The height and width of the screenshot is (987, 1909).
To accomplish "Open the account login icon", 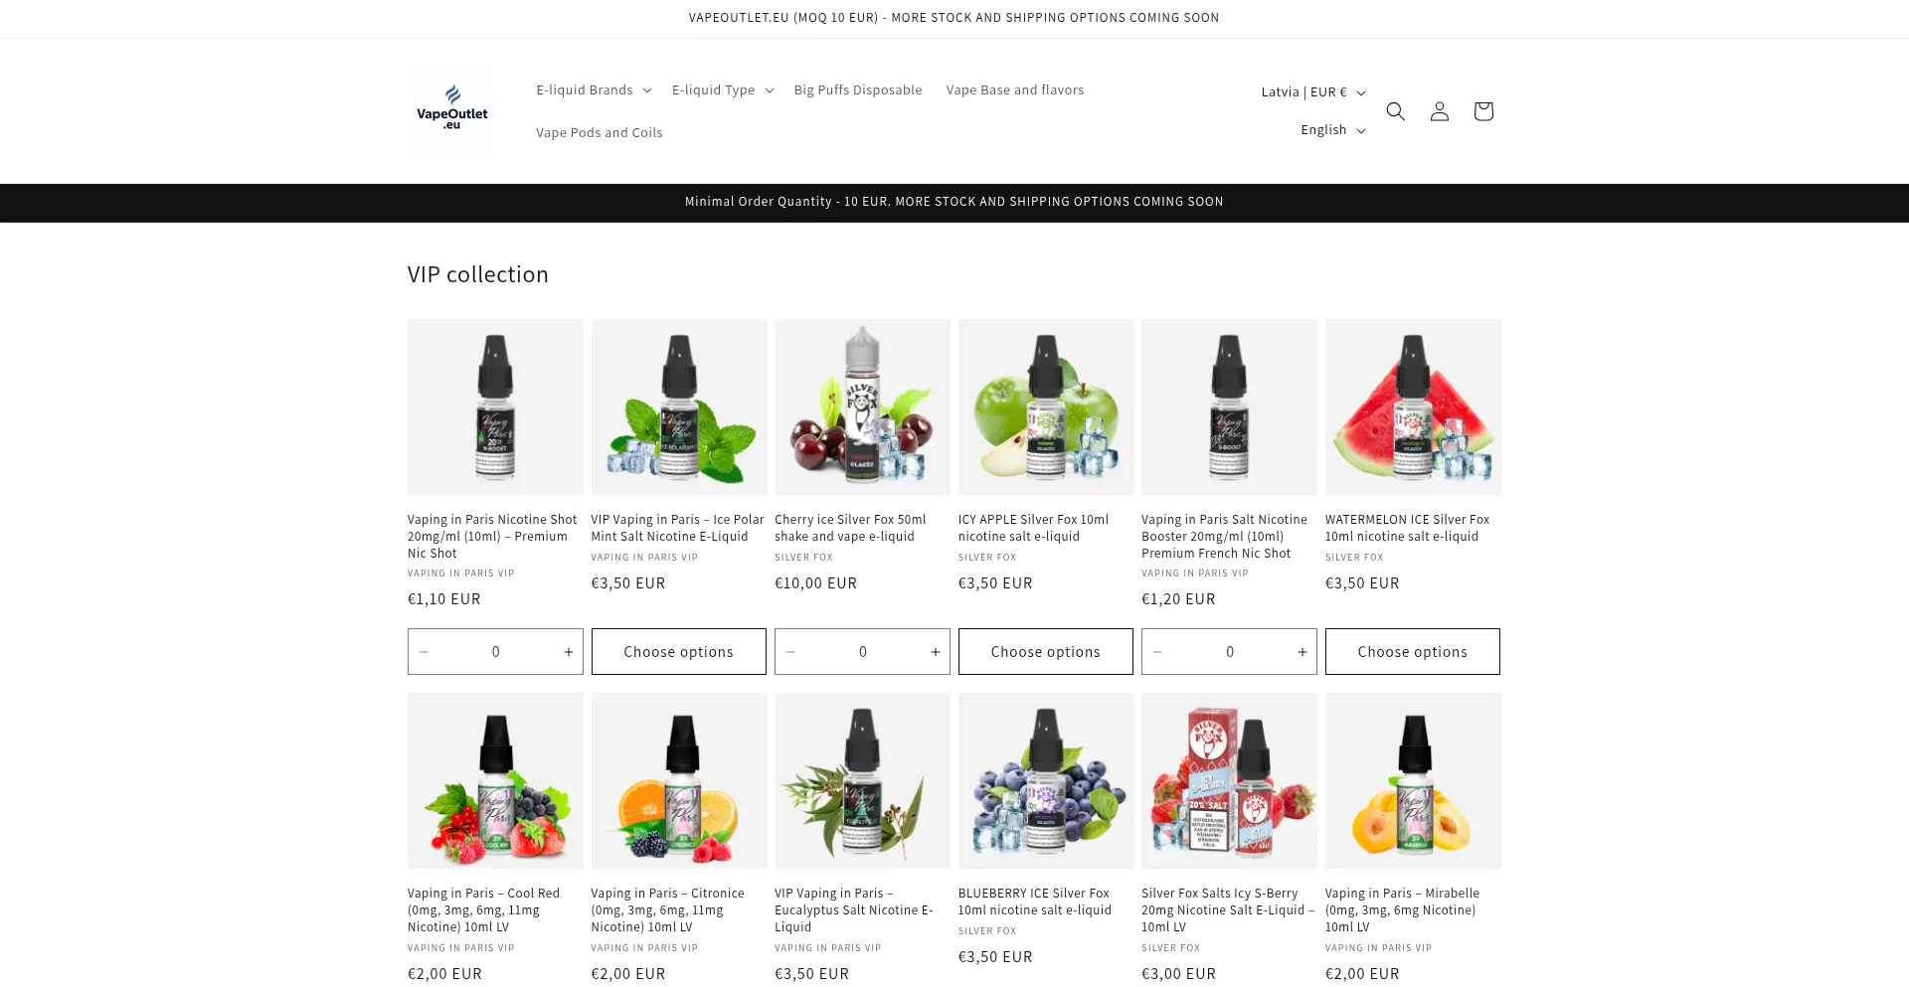I will (1439, 111).
